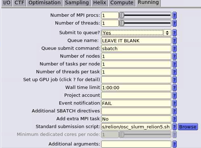Click the Queue name field
The height and width of the screenshot is (148, 201).
tap(136, 41)
